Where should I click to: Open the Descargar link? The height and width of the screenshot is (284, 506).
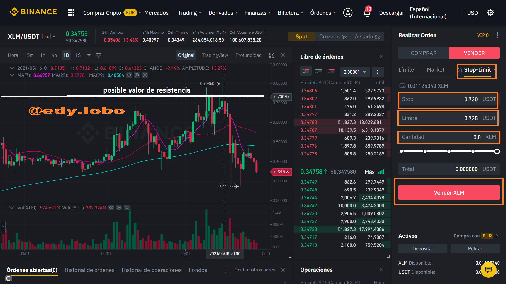coord(392,13)
